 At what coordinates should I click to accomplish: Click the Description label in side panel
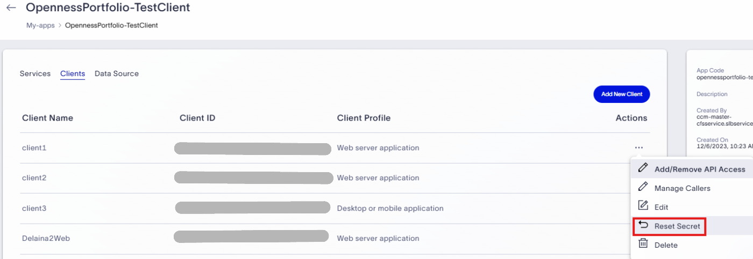712,94
